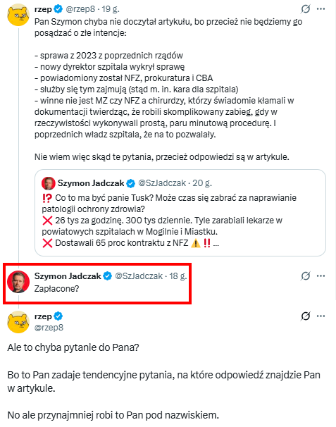Open Szymon Jadczak's avatar in the reply

click(x=18, y=282)
